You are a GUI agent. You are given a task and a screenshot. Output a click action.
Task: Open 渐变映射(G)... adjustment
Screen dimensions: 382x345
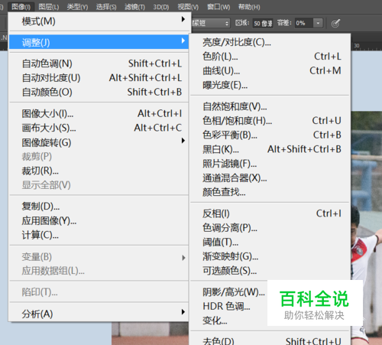pyautogui.click(x=270, y=256)
